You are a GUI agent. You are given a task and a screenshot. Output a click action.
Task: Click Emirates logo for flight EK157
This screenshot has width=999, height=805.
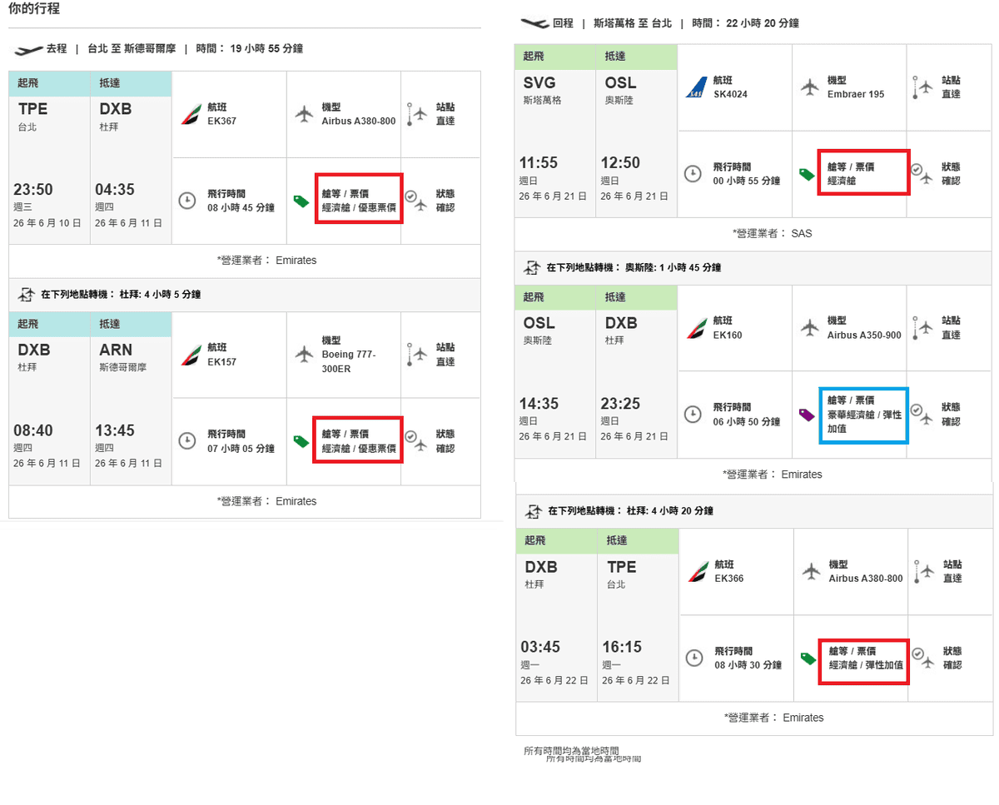click(191, 355)
